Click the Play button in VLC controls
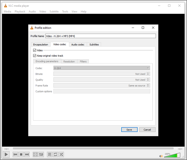Viewport: 187px width, 160px height. click(6, 154)
